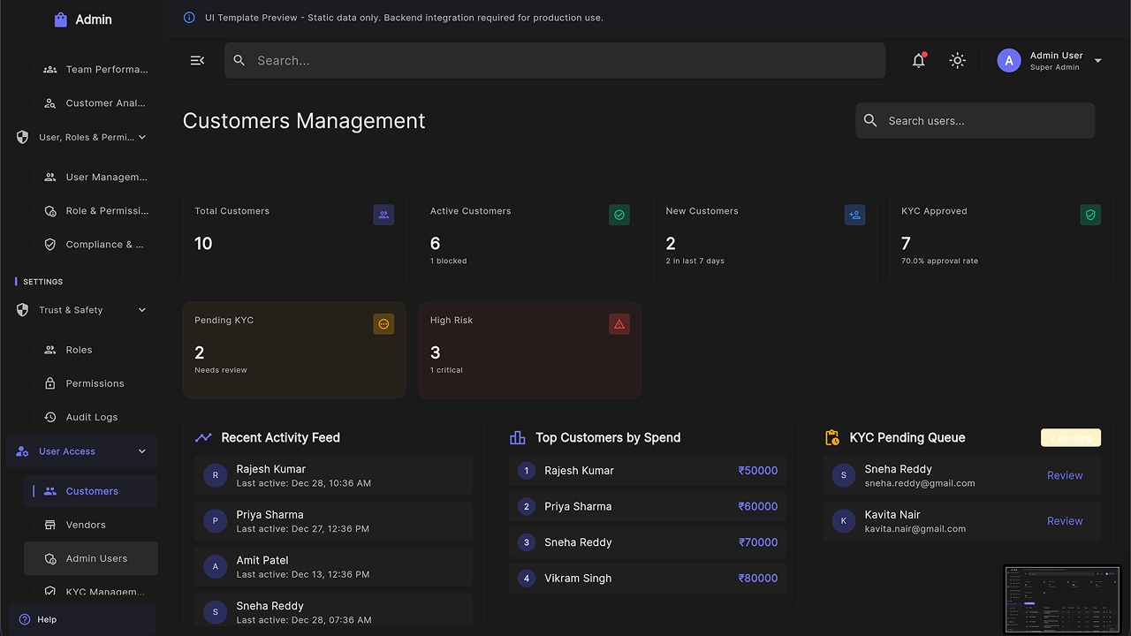This screenshot has height=636, width=1131.
Task: Click the pending count badge in KYC queue
Action: click(1071, 437)
